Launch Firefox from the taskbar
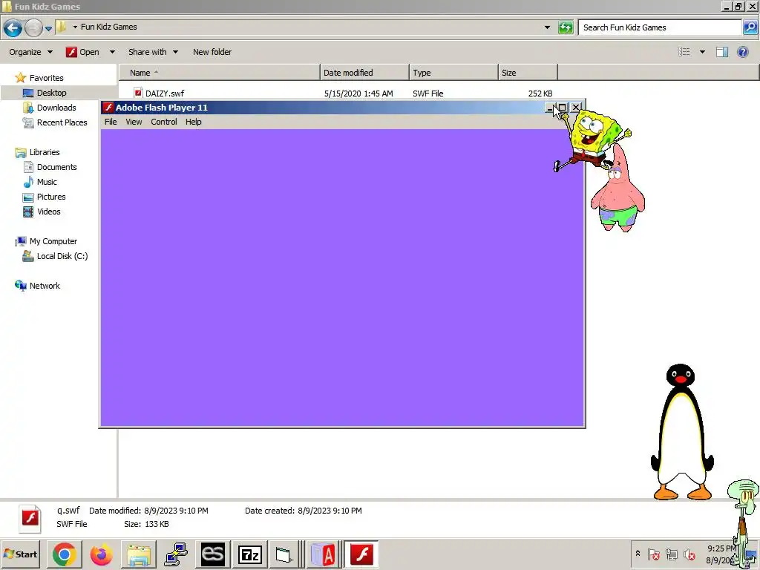This screenshot has width=760, height=570. tap(101, 554)
